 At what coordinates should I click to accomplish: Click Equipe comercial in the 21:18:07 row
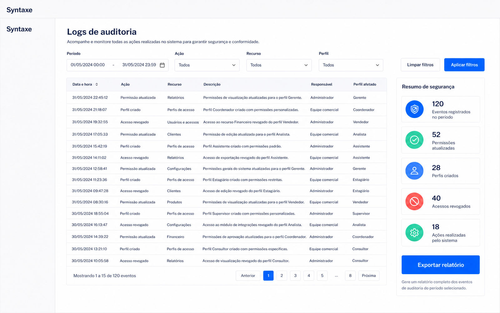(x=324, y=110)
